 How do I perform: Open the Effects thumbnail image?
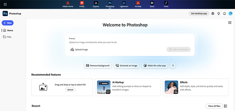point(172,87)
